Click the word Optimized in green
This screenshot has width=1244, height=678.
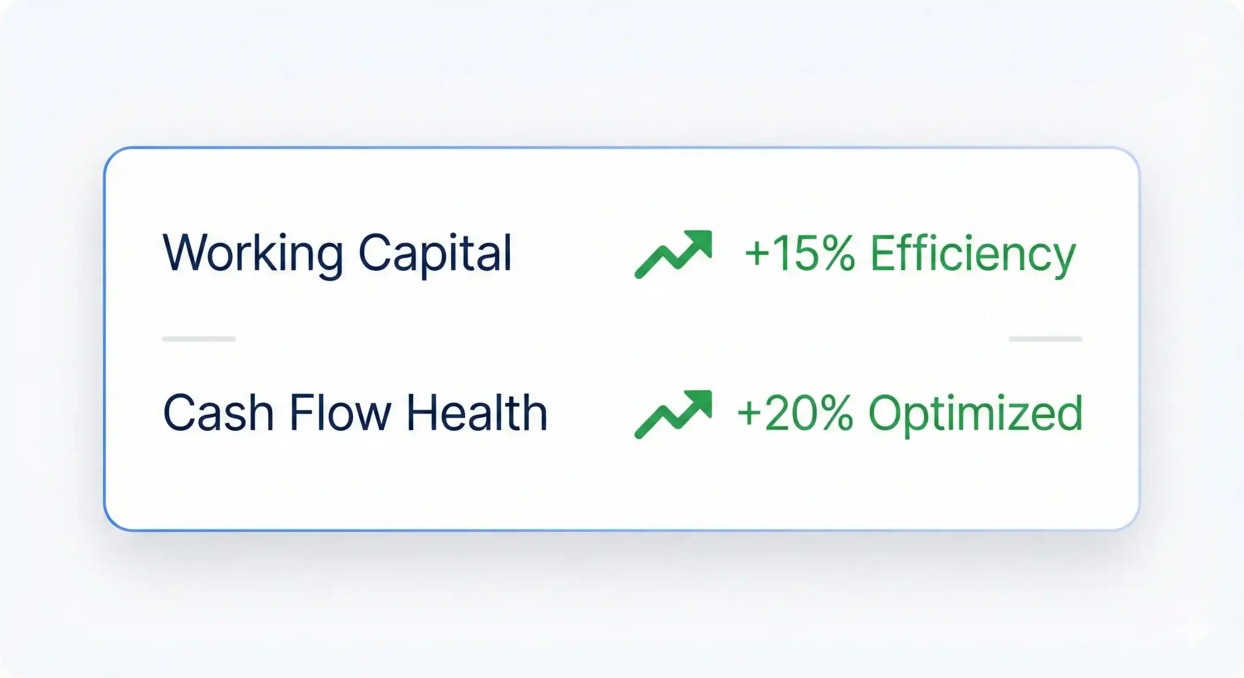click(x=976, y=413)
